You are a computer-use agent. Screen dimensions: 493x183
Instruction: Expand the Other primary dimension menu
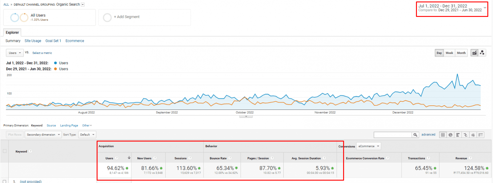87,126
